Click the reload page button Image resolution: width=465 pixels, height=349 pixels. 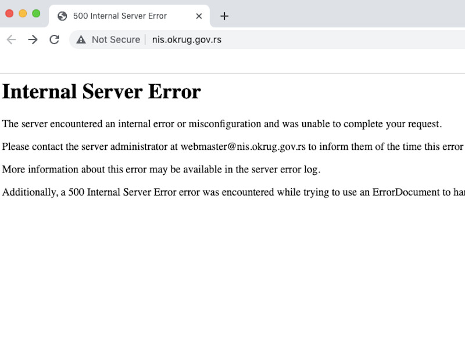pos(54,39)
